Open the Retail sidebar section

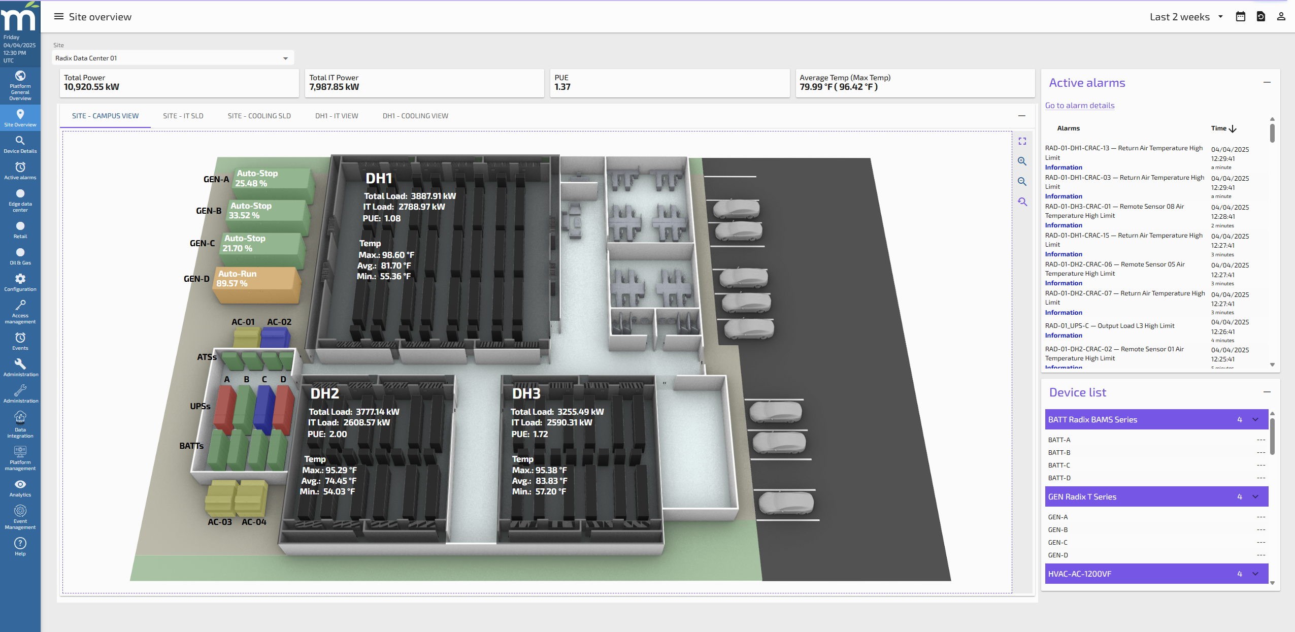(x=20, y=229)
